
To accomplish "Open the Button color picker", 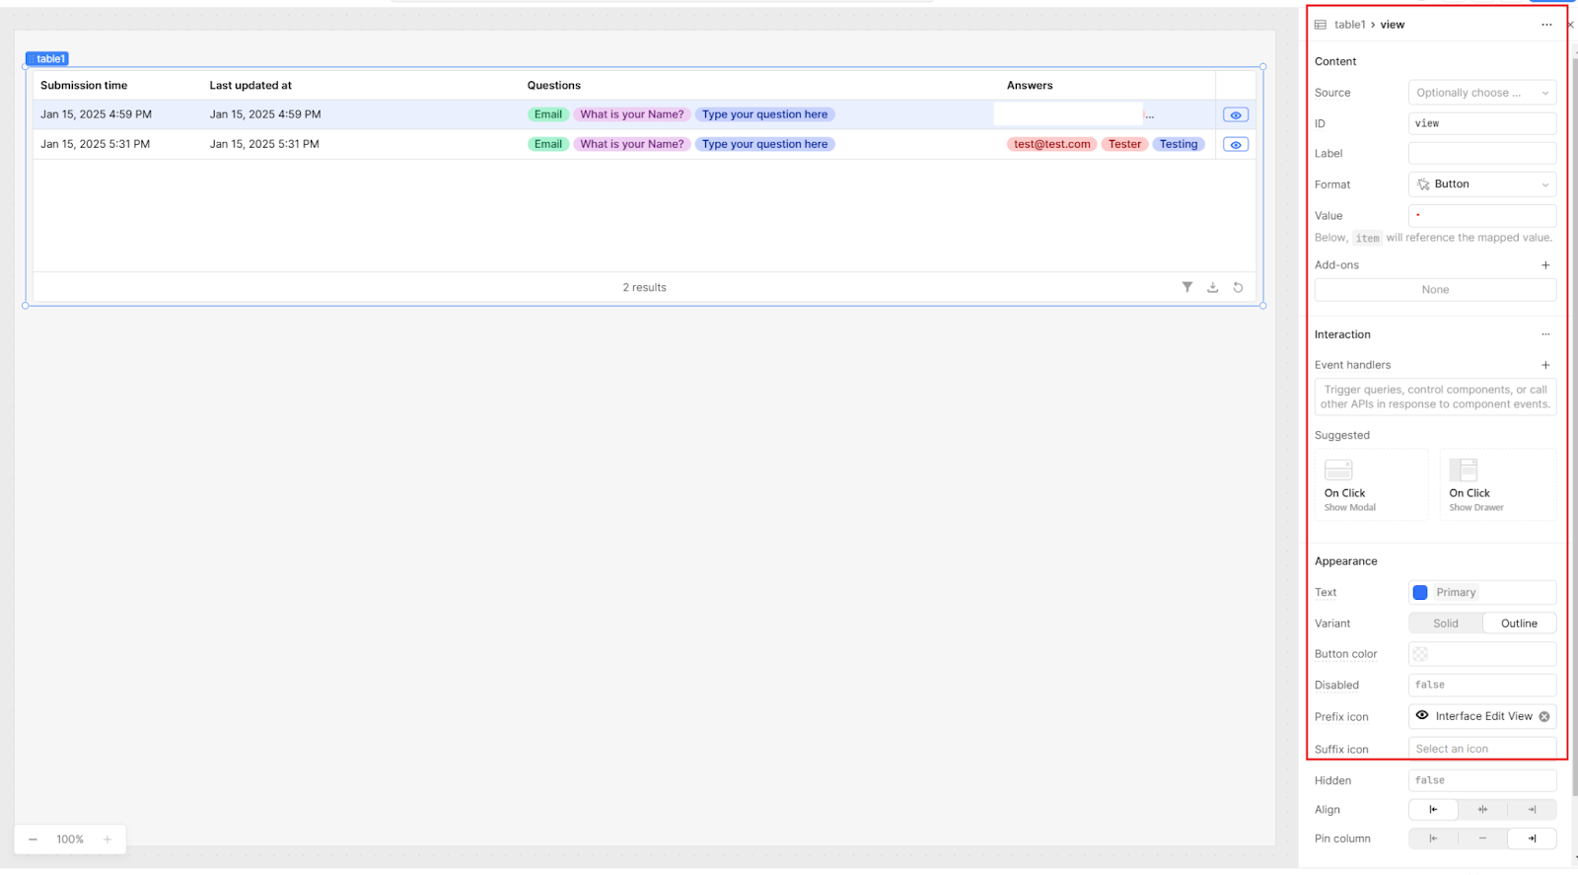I will click(1482, 654).
